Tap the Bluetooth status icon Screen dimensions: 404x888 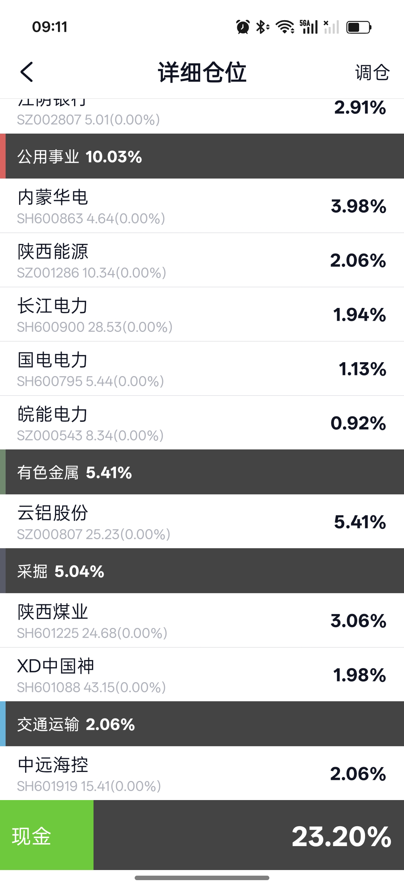tap(262, 27)
